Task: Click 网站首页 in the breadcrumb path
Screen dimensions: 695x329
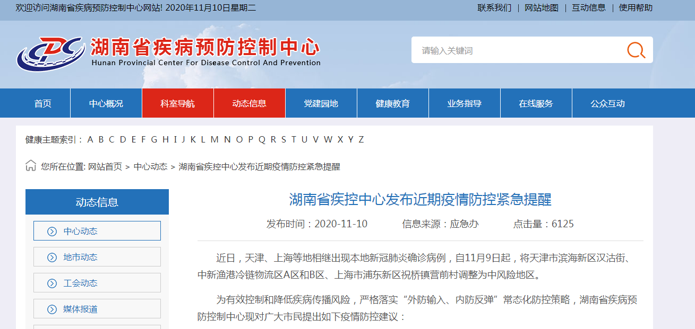Action: pyautogui.click(x=105, y=166)
